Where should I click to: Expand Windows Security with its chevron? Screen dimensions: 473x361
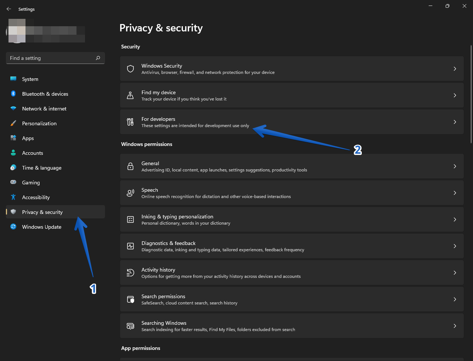455,69
